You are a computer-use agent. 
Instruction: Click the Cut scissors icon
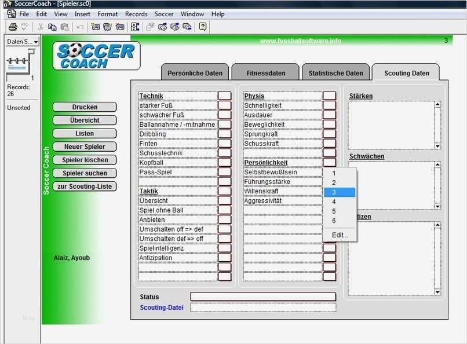click(x=41, y=27)
